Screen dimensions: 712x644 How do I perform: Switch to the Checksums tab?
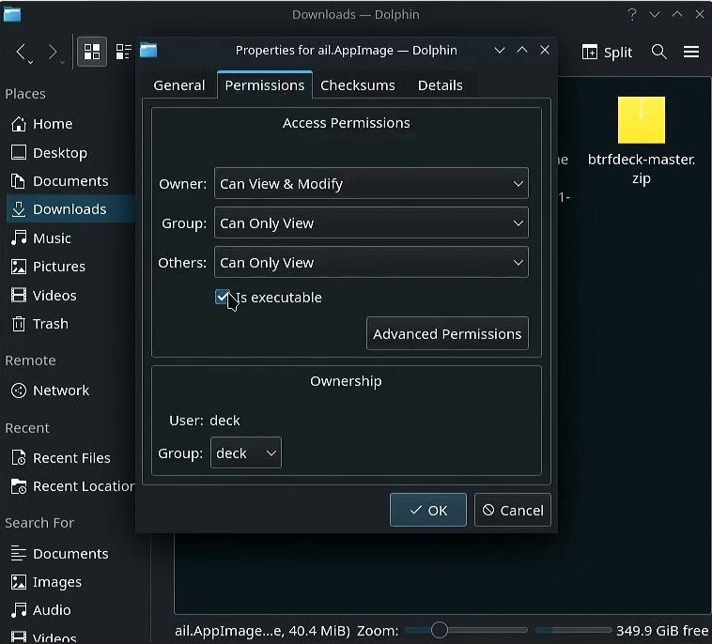357,85
